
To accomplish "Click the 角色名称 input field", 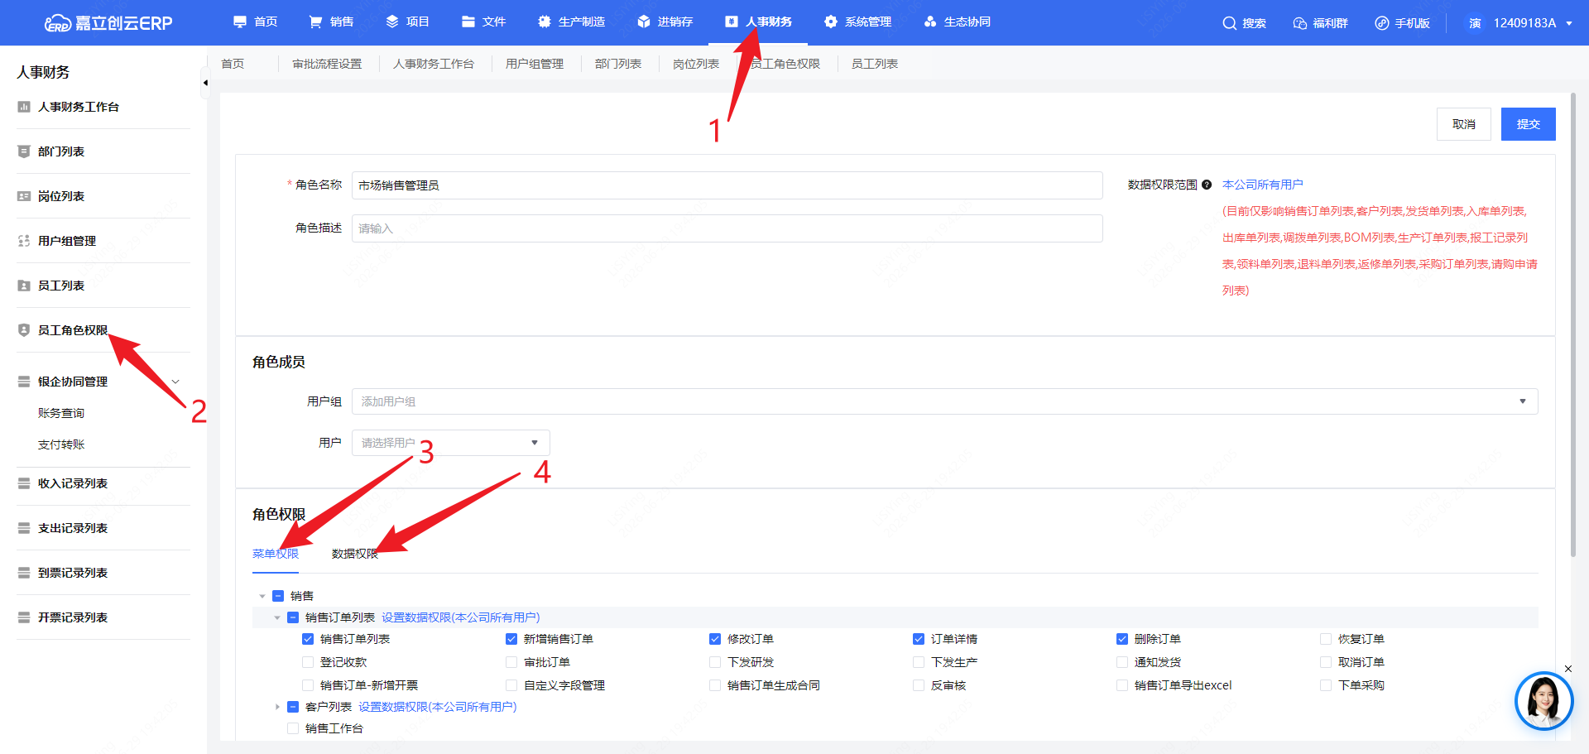I will pos(727,185).
